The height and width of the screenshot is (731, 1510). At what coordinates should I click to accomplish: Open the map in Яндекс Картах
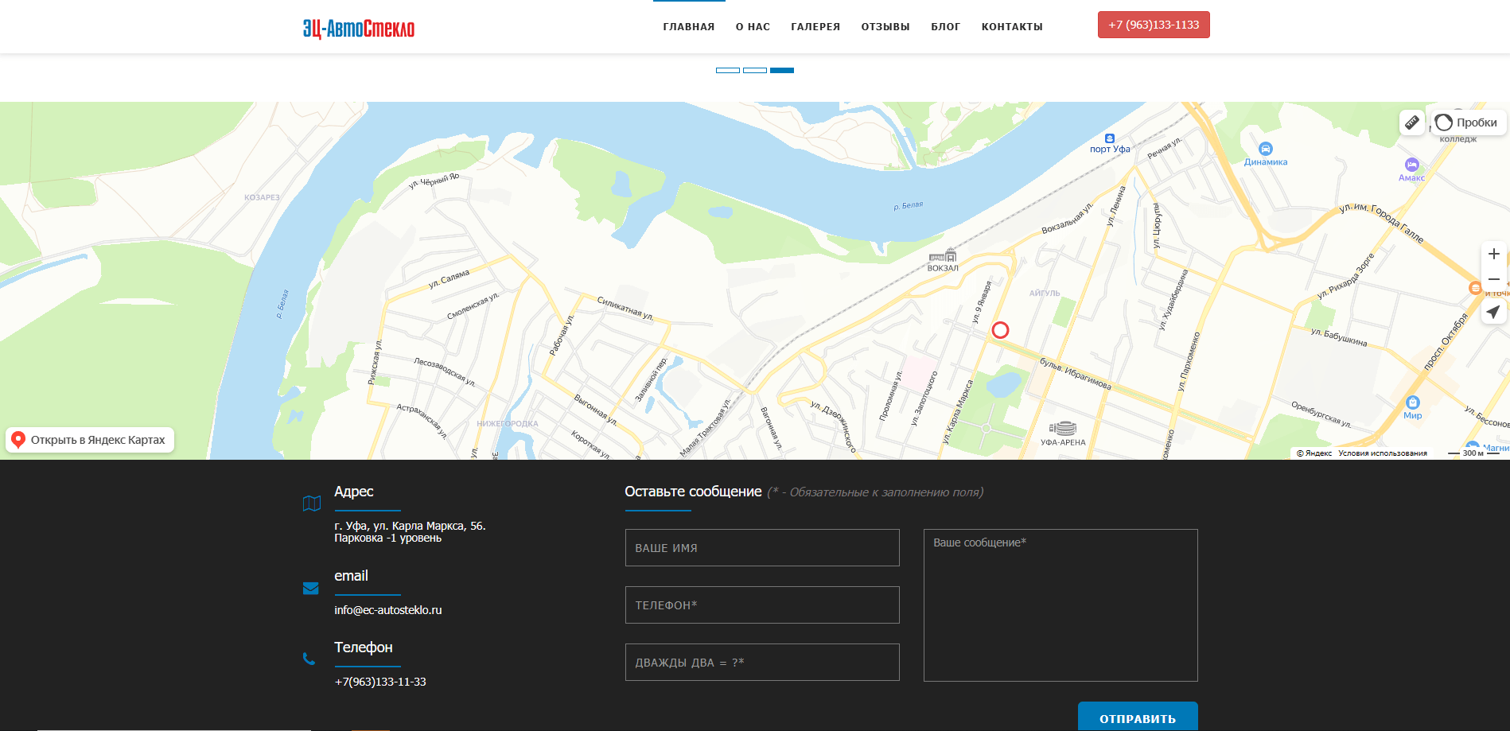(90, 440)
